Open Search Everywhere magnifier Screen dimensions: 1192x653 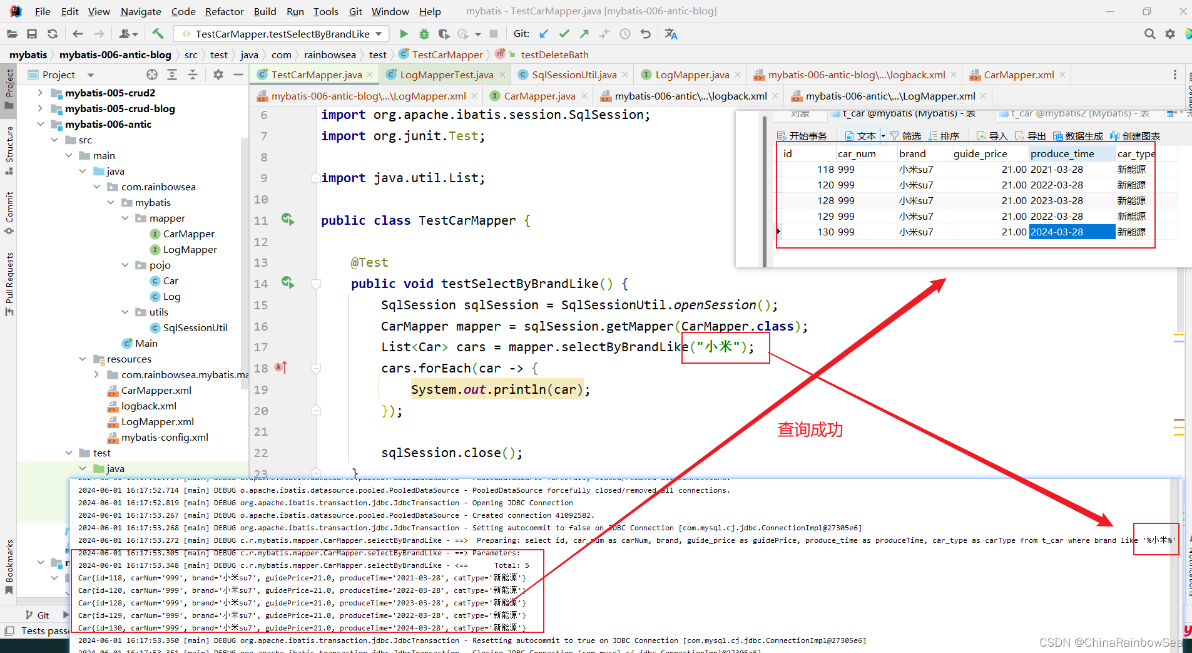click(x=1149, y=34)
